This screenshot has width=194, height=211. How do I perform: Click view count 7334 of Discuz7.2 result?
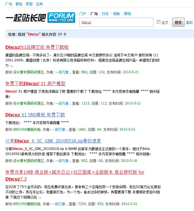pyautogui.click(x=82, y=204)
